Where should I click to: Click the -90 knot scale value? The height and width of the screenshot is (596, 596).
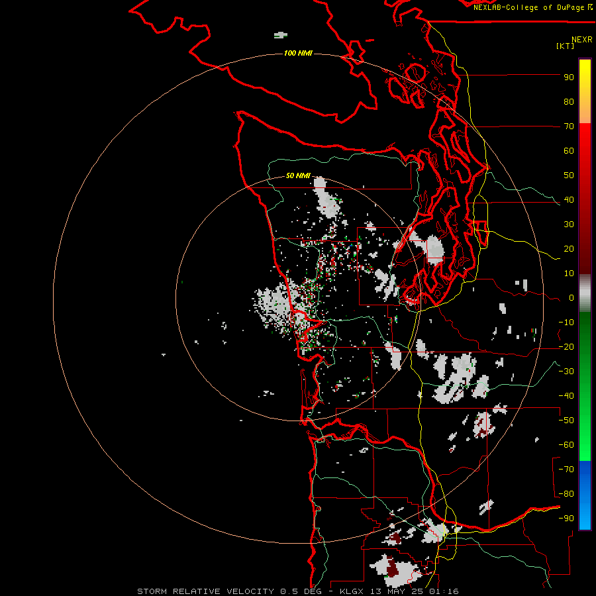tap(566, 519)
